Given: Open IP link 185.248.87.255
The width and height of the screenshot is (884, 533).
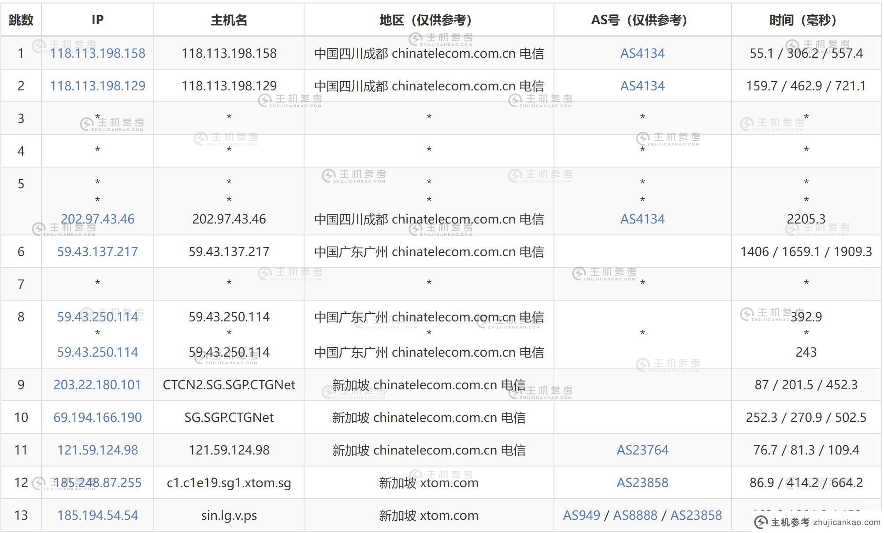Looking at the screenshot, I should (x=97, y=483).
